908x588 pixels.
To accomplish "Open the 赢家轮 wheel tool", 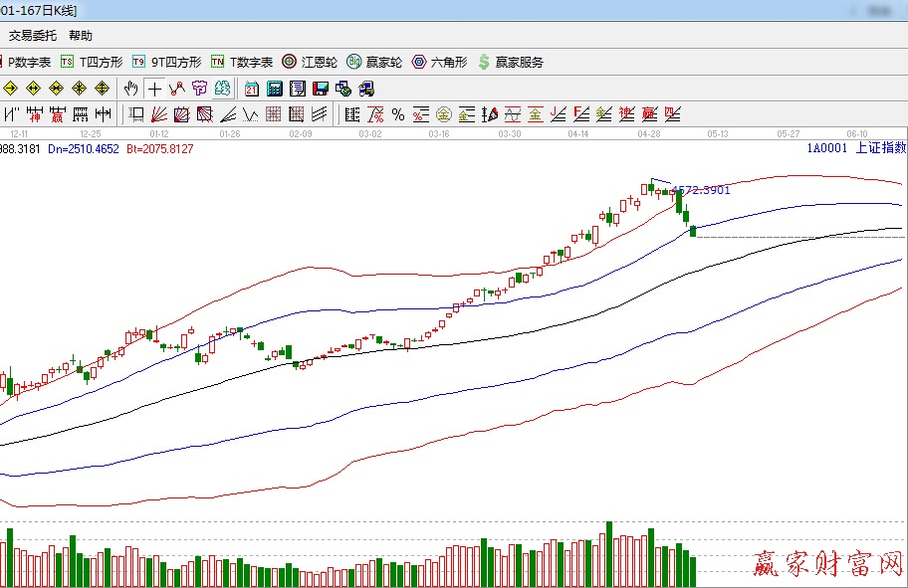I will coord(374,62).
